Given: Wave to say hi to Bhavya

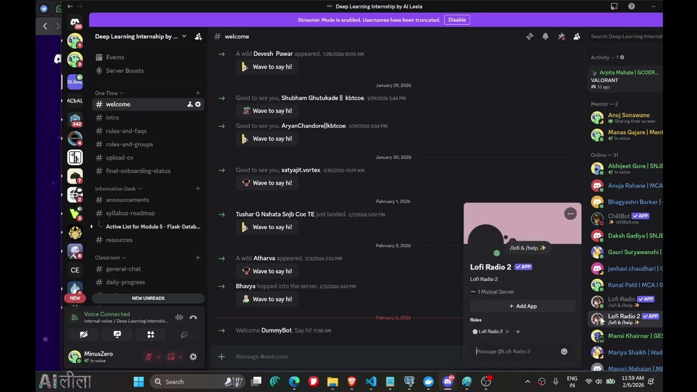Looking at the screenshot, I should coord(267,299).
